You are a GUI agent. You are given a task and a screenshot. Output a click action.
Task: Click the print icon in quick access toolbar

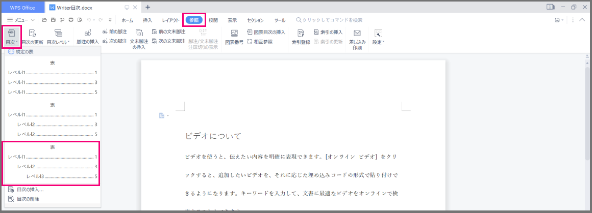pyautogui.click(x=70, y=20)
